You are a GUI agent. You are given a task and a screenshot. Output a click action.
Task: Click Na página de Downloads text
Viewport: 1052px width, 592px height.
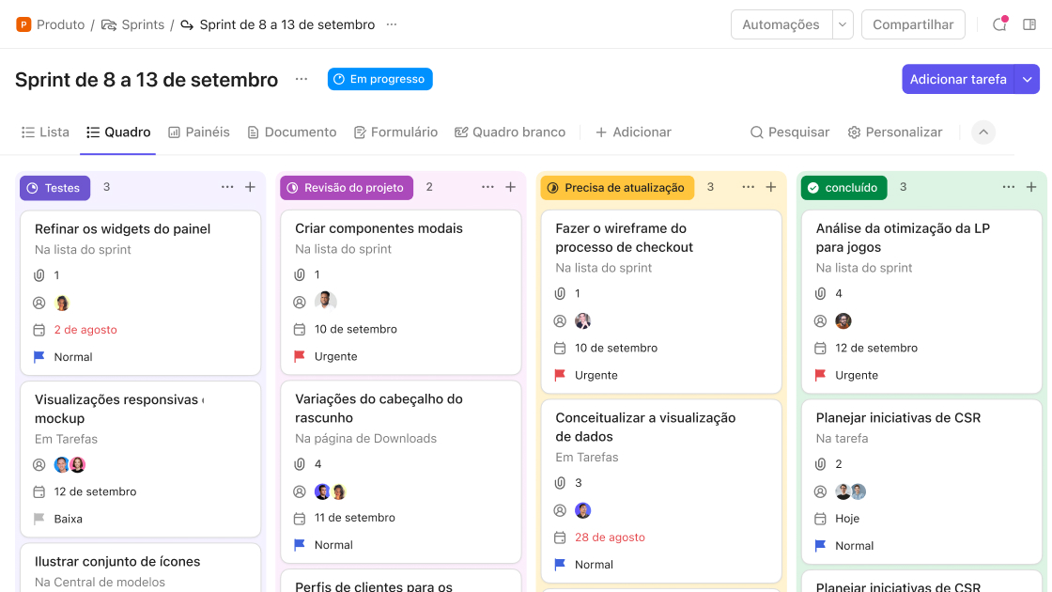[365, 438]
